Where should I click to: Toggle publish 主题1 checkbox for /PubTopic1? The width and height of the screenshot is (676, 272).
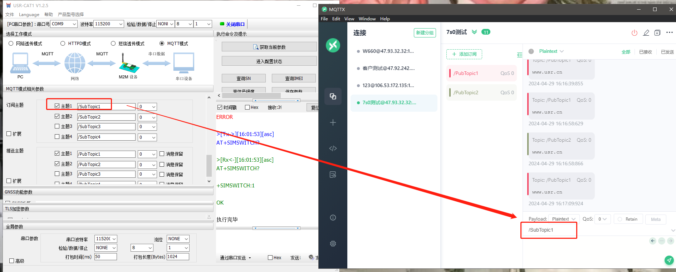[x=57, y=153]
